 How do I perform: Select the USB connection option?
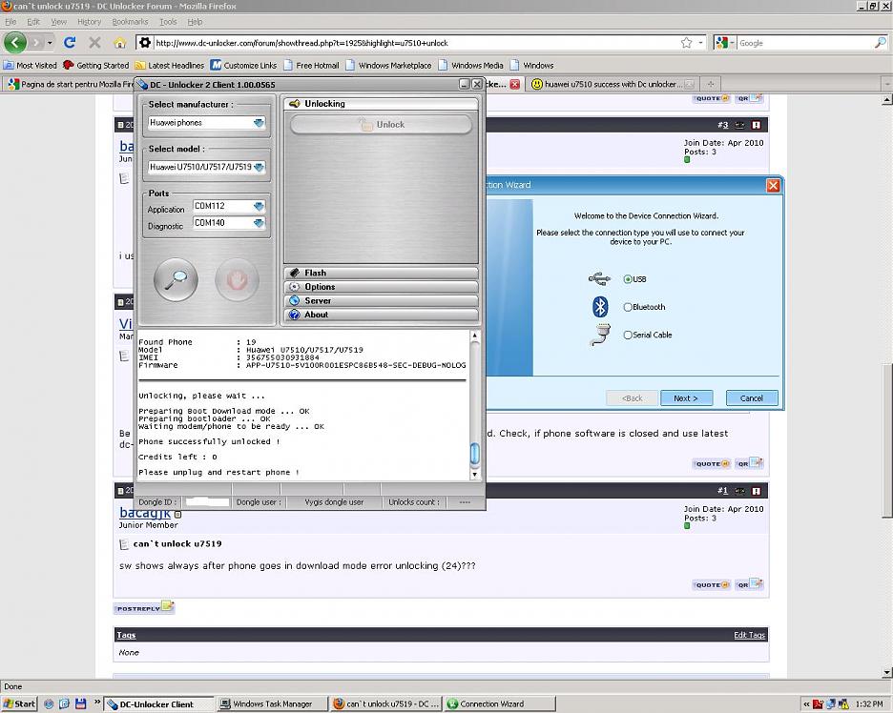tap(628, 279)
